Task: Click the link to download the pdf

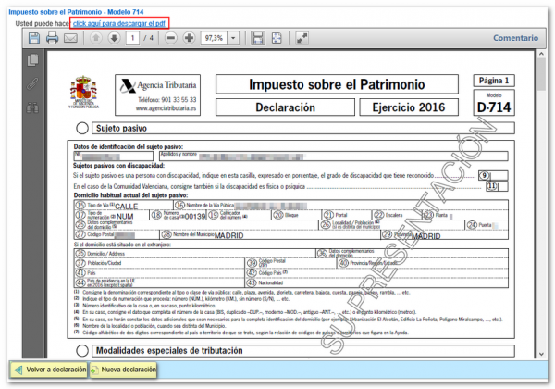Action: click(119, 23)
